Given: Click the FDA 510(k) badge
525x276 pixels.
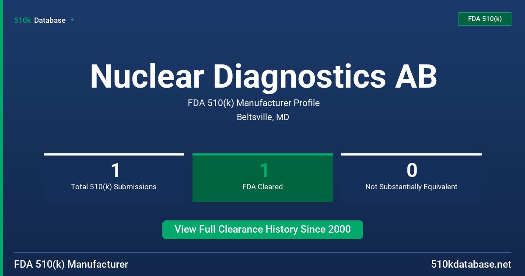Looking at the screenshot, I should tap(485, 19).
